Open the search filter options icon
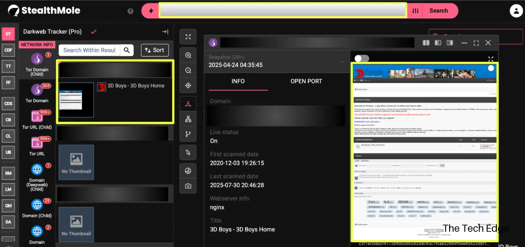The height and width of the screenshot is (247, 525). (415, 11)
